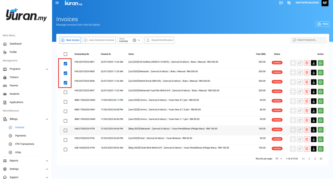Go to Dashboard in main menu
The height and width of the screenshot is (179, 333).
[16, 44]
